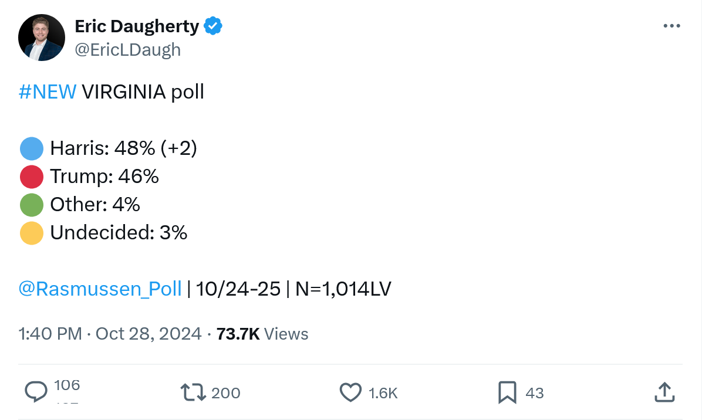Click the 200 repost count
702x420 pixels.
click(226, 392)
